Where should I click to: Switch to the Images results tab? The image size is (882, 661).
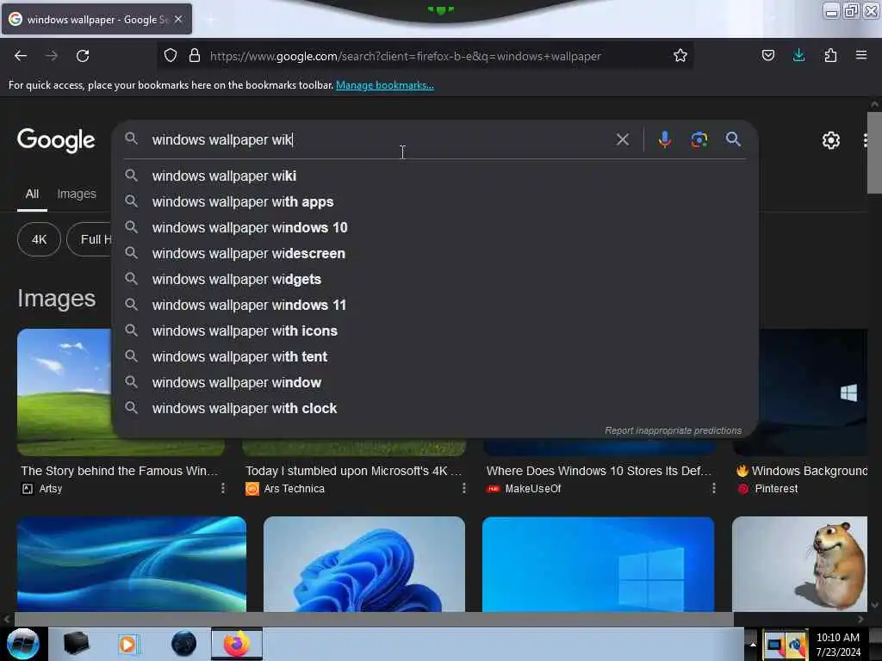point(77,194)
